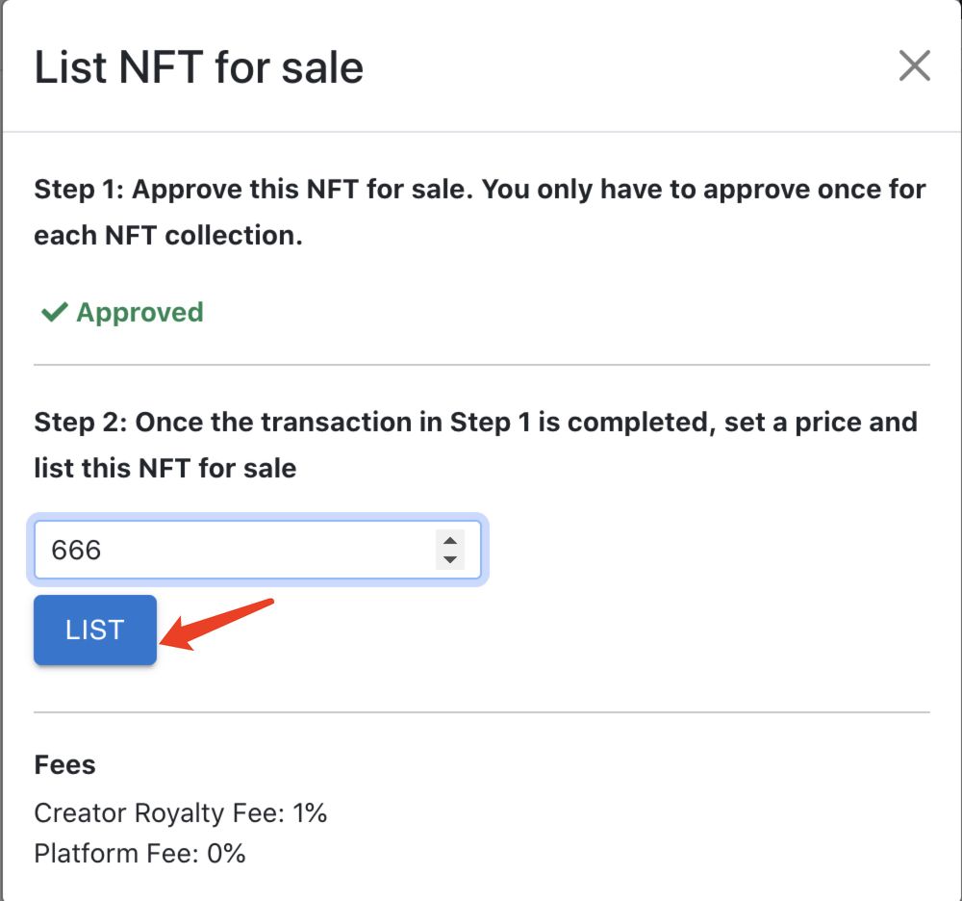962x901 pixels.
Task: Click the LIST button
Action: pyautogui.click(x=95, y=631)
